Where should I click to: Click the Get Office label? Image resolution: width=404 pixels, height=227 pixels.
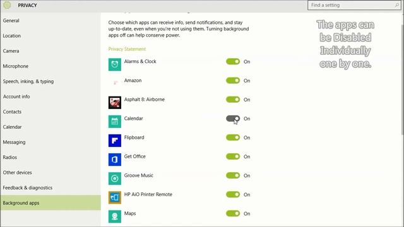click(134, 156)
